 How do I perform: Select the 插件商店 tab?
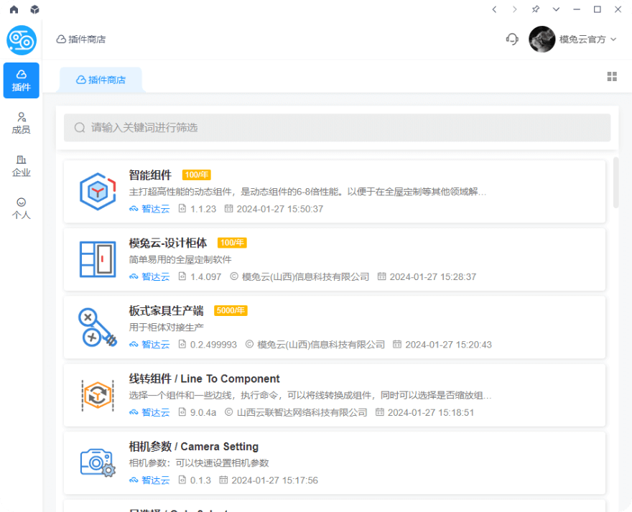click(101, 80)
